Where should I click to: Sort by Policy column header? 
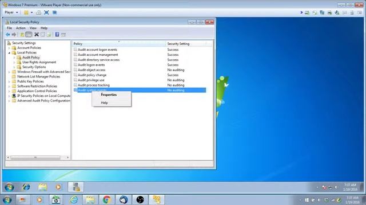[119, 44]
